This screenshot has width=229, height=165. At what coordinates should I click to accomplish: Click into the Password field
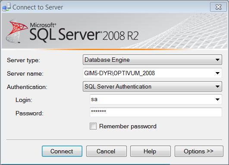(x=156, y=112)
